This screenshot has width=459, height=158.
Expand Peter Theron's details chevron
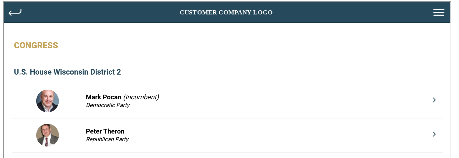[x=434, y=134]
